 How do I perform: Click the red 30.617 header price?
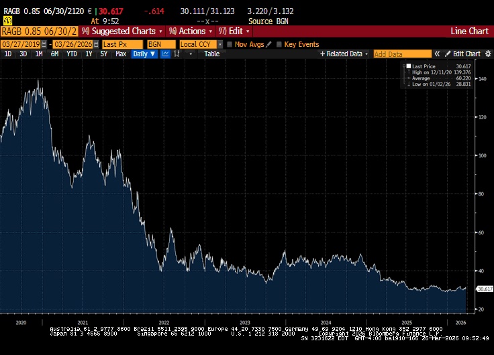click(x=111, y=11)
